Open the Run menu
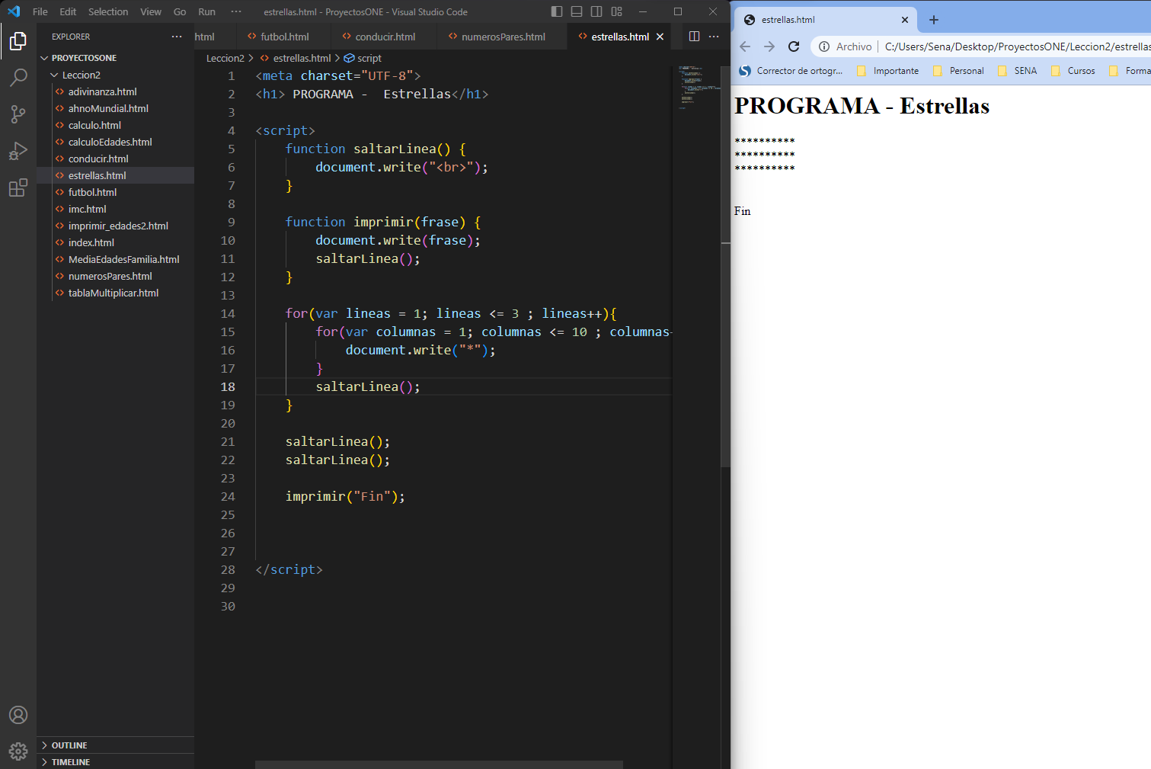Image resolution: width=1151 pixels, height=769 pixels. pyautogui.click(x=206, y=11)
